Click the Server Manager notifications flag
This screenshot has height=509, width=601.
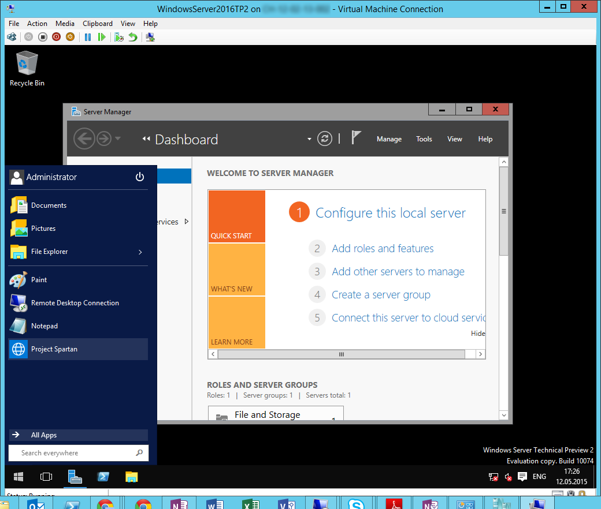point(356,139)
